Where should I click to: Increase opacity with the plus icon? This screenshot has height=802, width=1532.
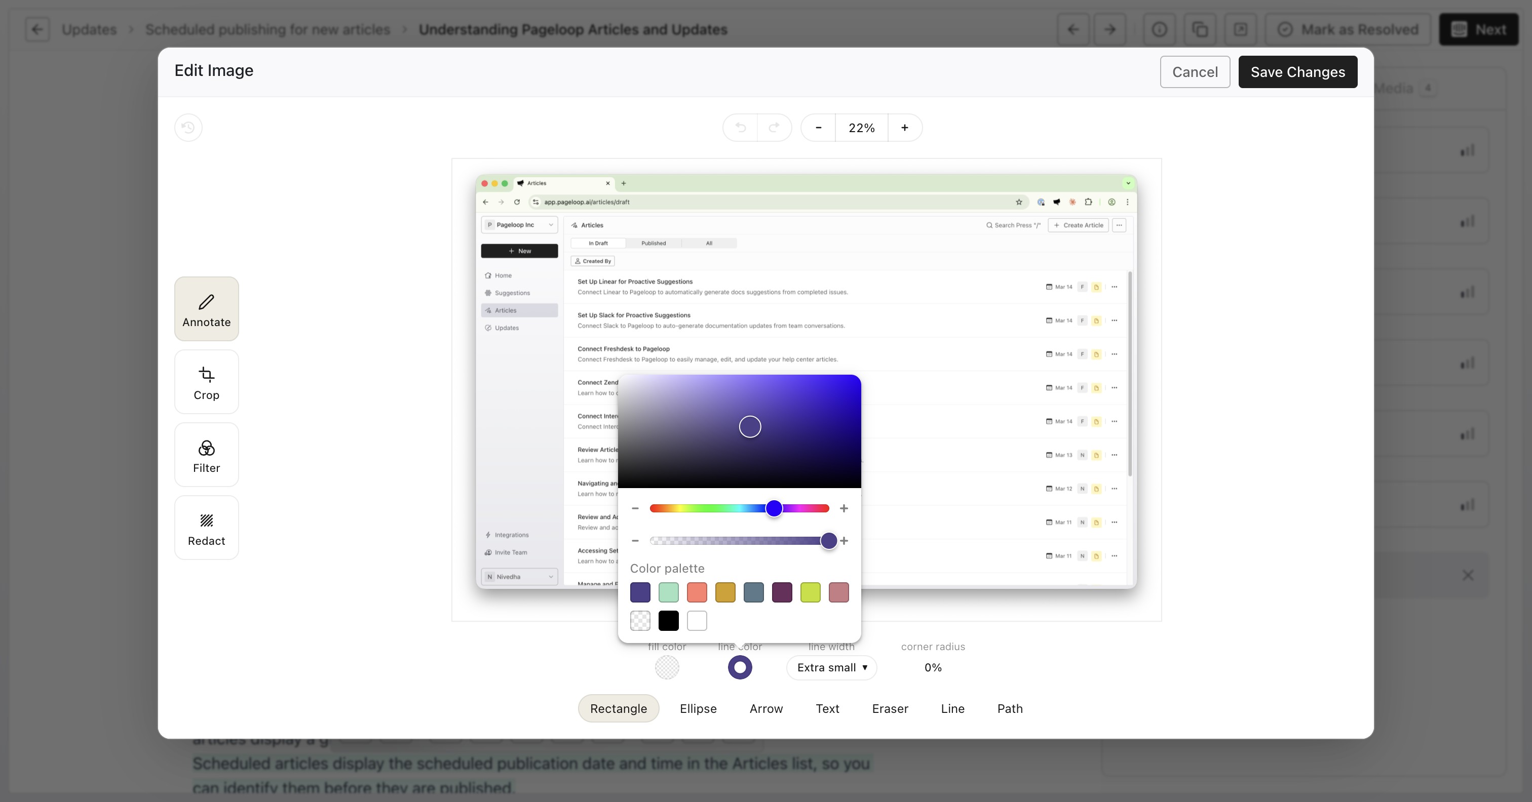pos(844,540)
